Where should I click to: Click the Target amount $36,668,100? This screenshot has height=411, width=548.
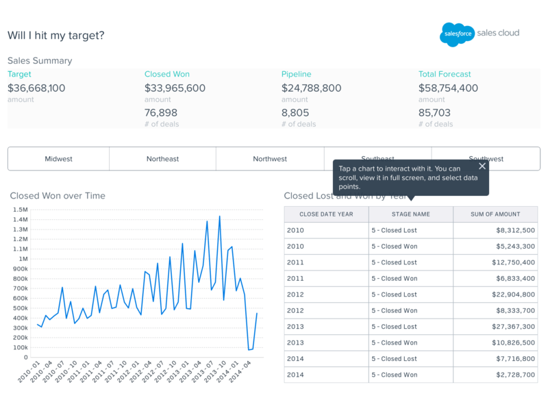pyautogui.click(x=36, y=88)
